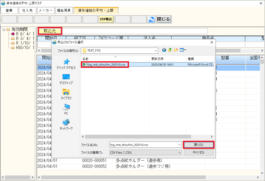Go back using the dialog's blue arrow icon
Screen dimensions: 265x181
click(x=164, y=50)
